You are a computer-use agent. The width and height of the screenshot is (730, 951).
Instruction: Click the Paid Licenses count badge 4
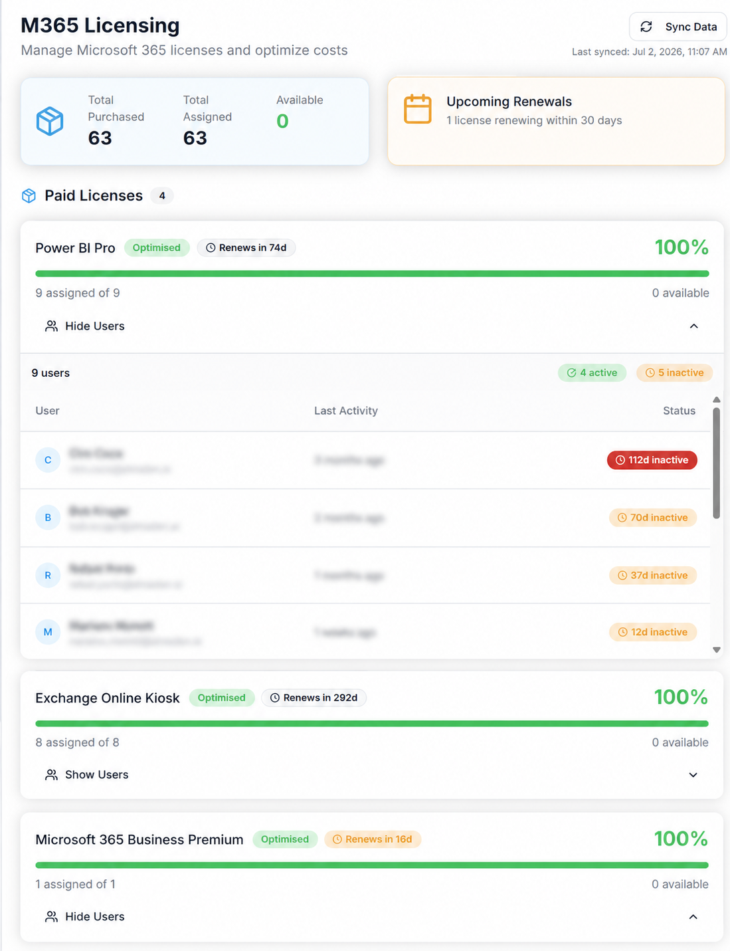(162, 195)
